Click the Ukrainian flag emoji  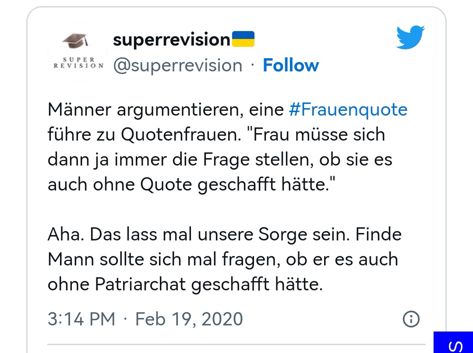click(x=243, y=40)
